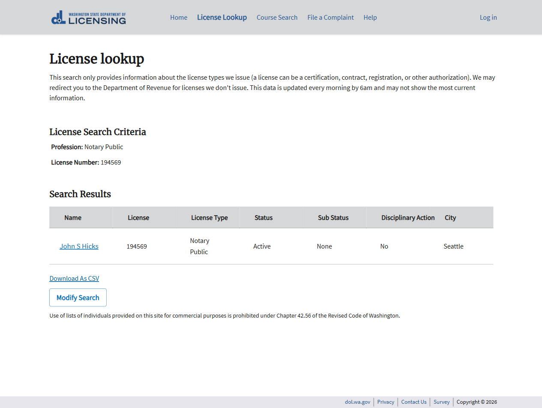
Task: Click the Modify Search button
Action: tap(78, 297)
